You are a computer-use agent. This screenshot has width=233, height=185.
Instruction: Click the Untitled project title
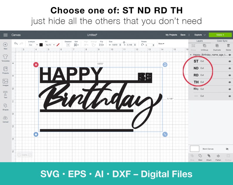pos(92,35)
